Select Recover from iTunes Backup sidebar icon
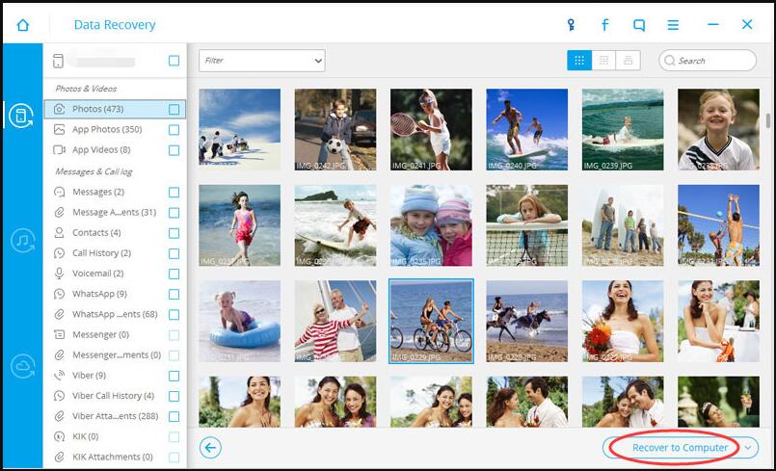This screenshot has width=776, height=471. [23, 241]
